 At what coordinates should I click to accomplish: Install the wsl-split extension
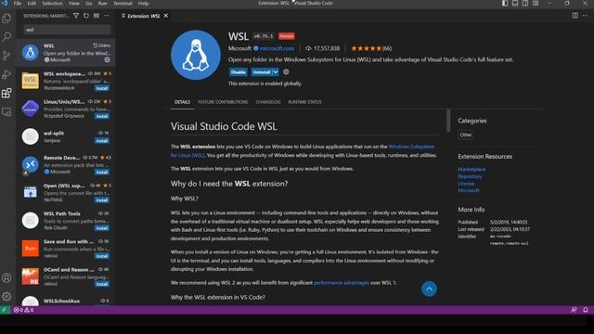102,141
